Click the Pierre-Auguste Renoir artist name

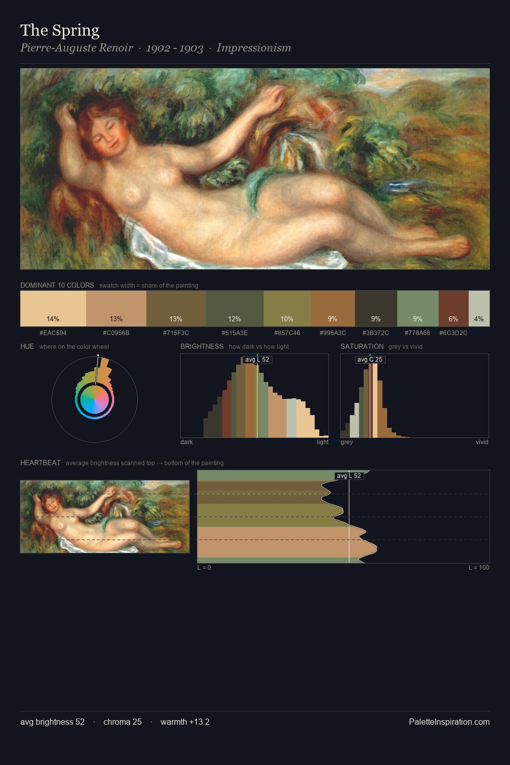tap(76, 48)
